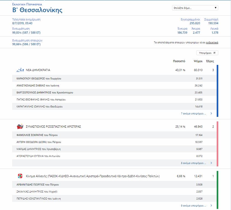The width and height of the screenshot is (231, 210).
Task: Click last update timestamp 8/7/2019, 05:40
Action: 22,23
